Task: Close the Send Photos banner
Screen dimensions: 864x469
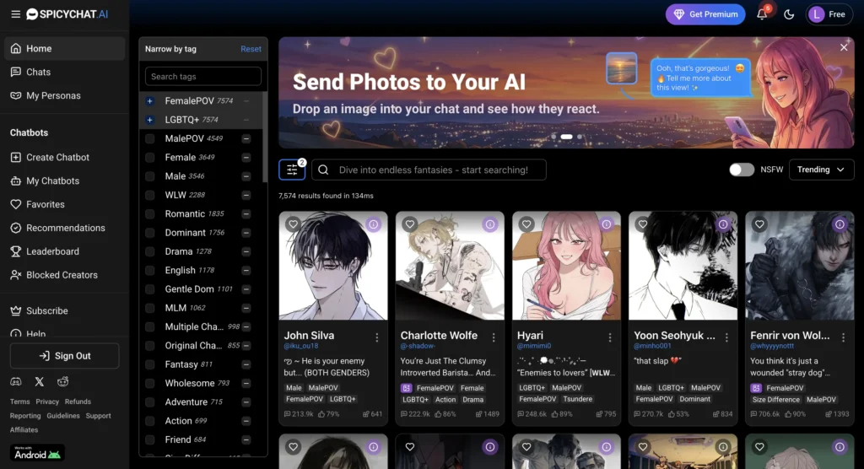Action: tap(844, 48)
